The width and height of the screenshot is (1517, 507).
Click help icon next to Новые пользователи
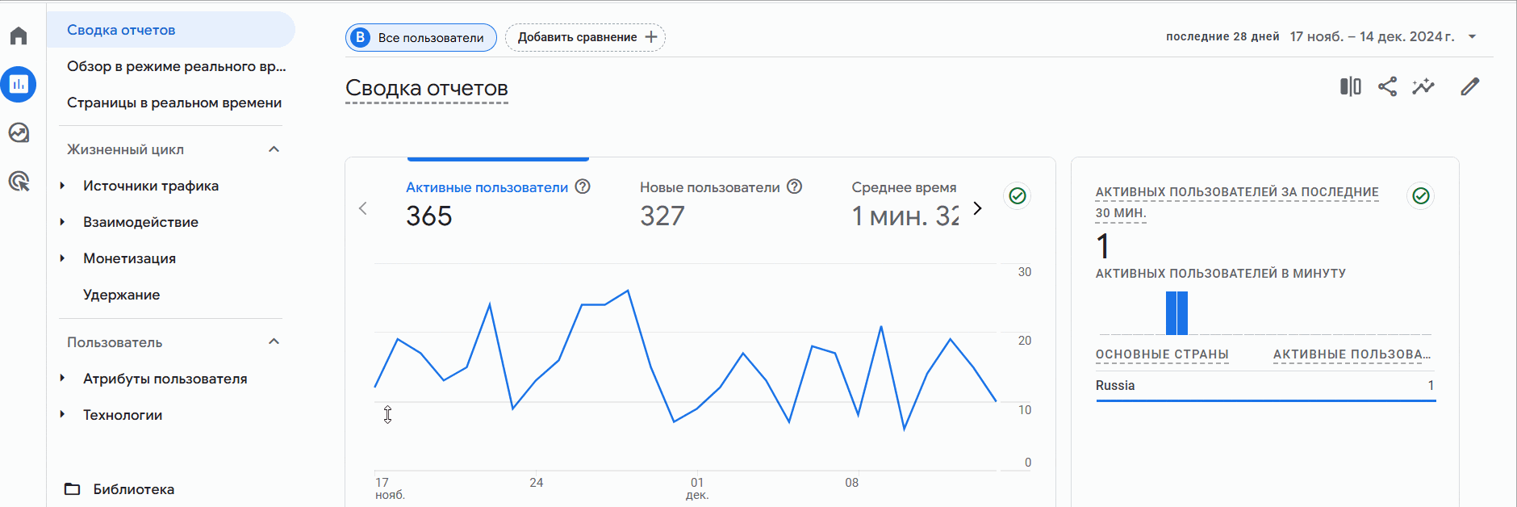coord(794,186)
